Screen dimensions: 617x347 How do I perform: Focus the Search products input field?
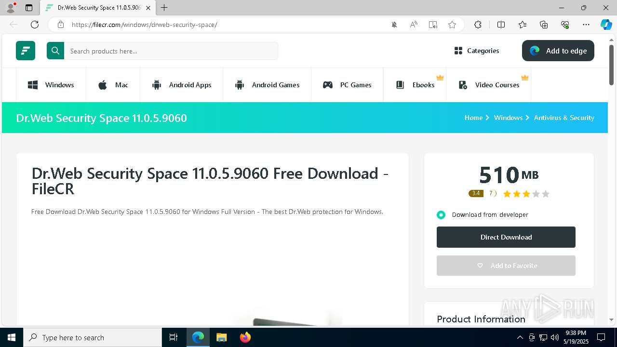point(171,51)
